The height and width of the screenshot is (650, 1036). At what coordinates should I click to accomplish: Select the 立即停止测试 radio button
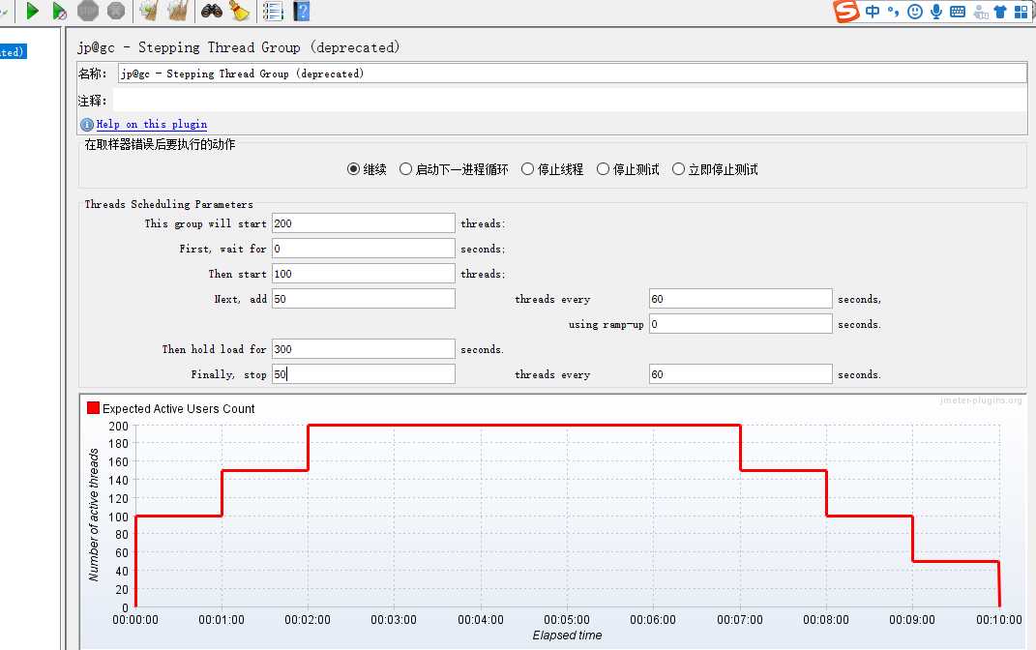[678, 169]
